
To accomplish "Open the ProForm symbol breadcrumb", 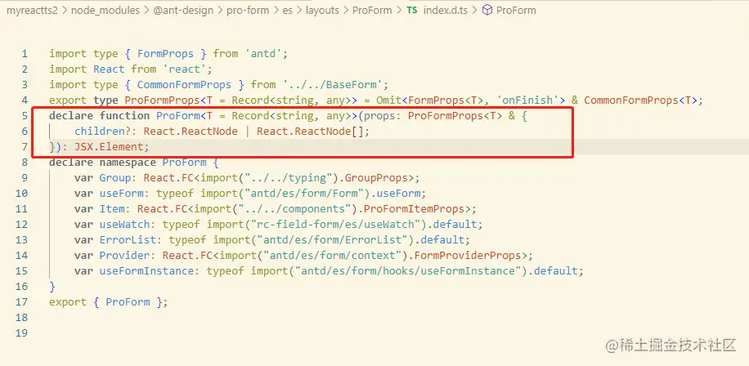I will [516, 10].
